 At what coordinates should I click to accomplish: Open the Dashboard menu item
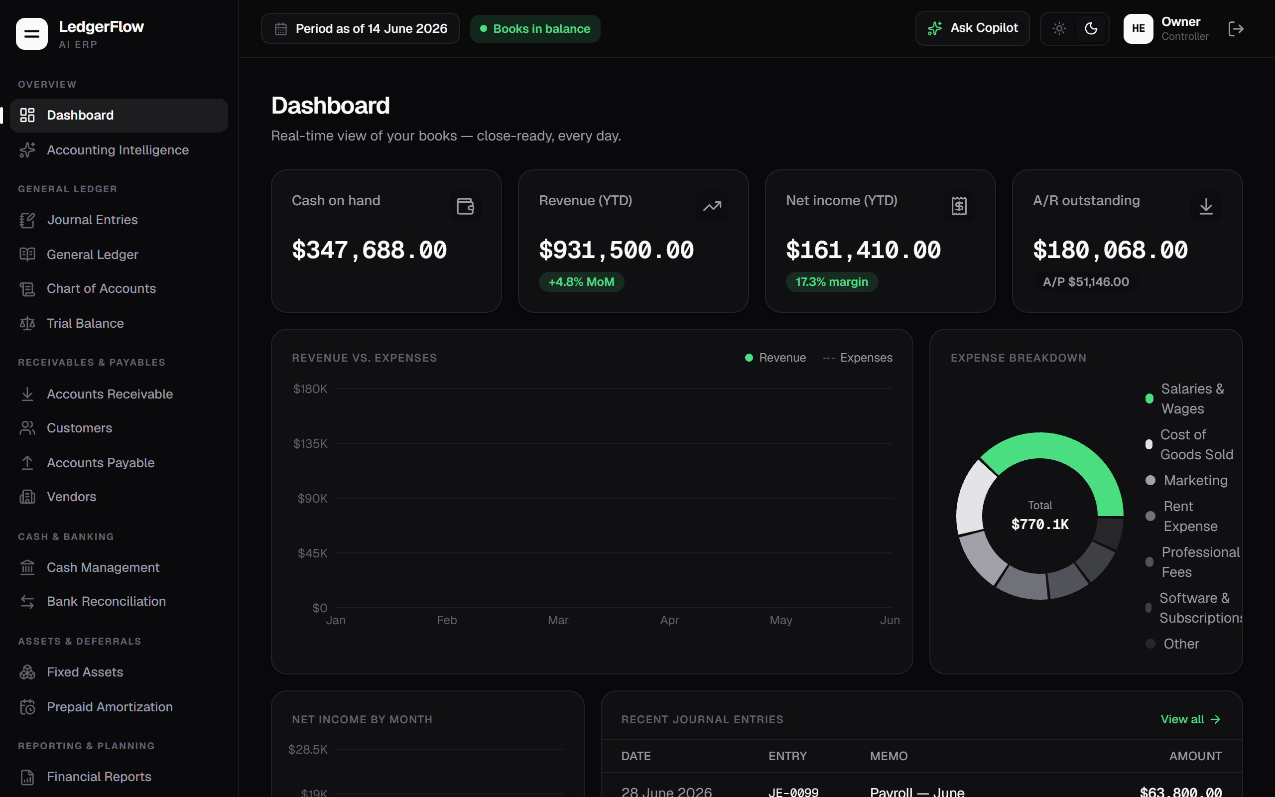119,115
